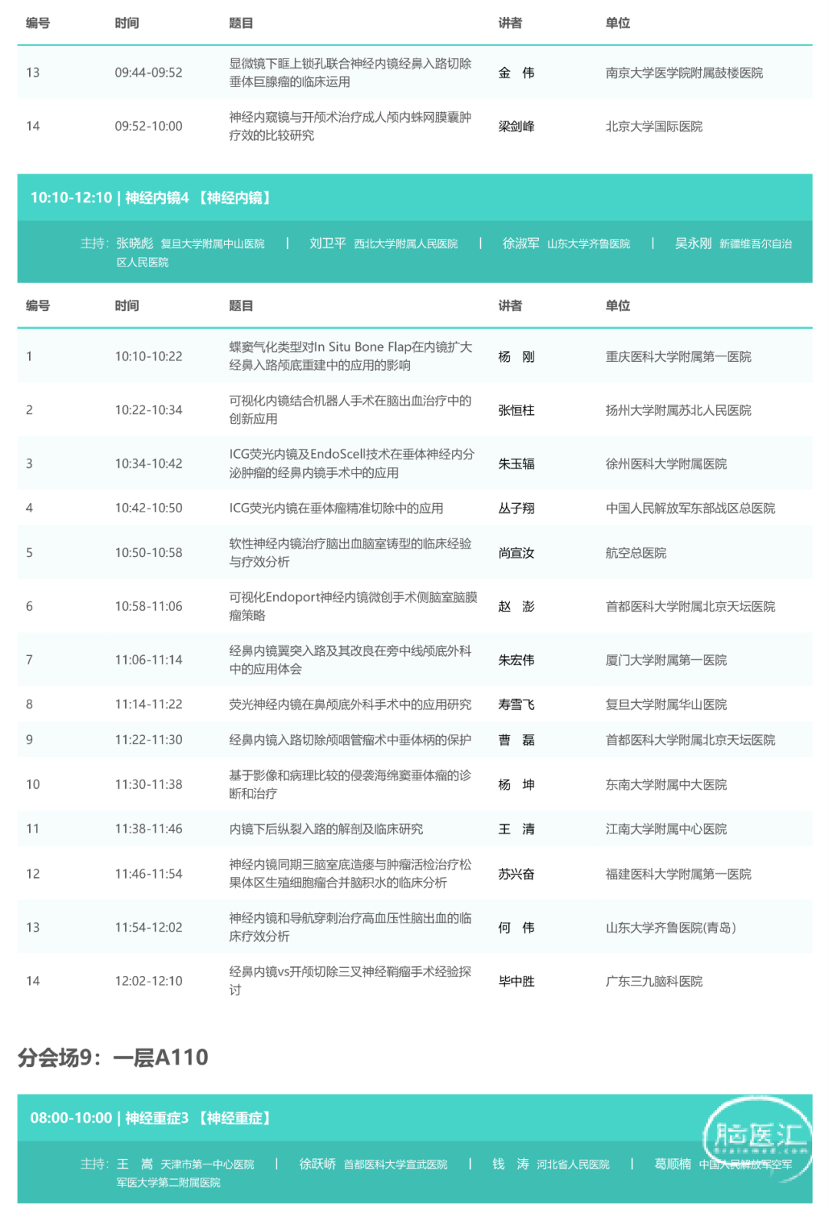Click 中国人民解放军东部战区总医院
Image resolution: width=829 pixels, height=1209 pixels.
[690, 508]
